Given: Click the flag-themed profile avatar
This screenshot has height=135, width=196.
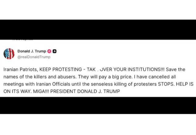Looking at the screenshot, I should tap(9, 54).
